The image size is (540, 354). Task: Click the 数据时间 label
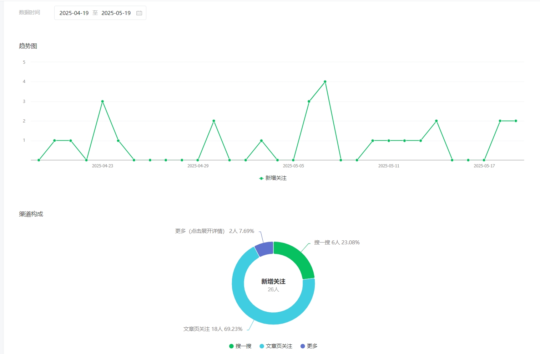[x=30, y=12]
